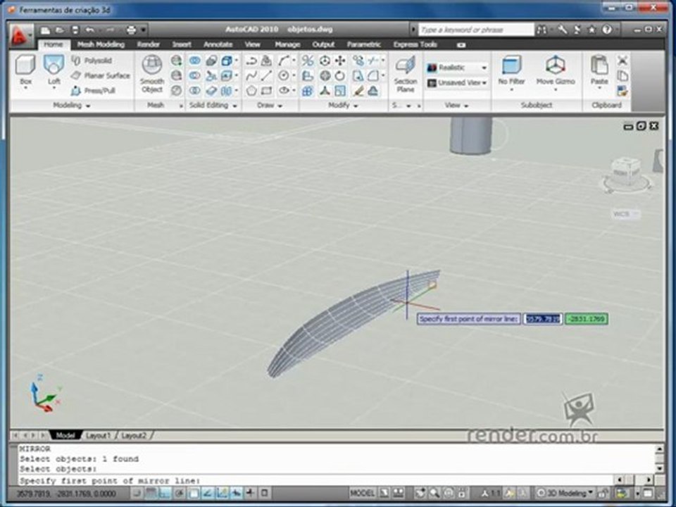Viewport: 676px width, 507px height.
Task: Switch to the Mesh Modeling tab
Action: pos(101,44)
